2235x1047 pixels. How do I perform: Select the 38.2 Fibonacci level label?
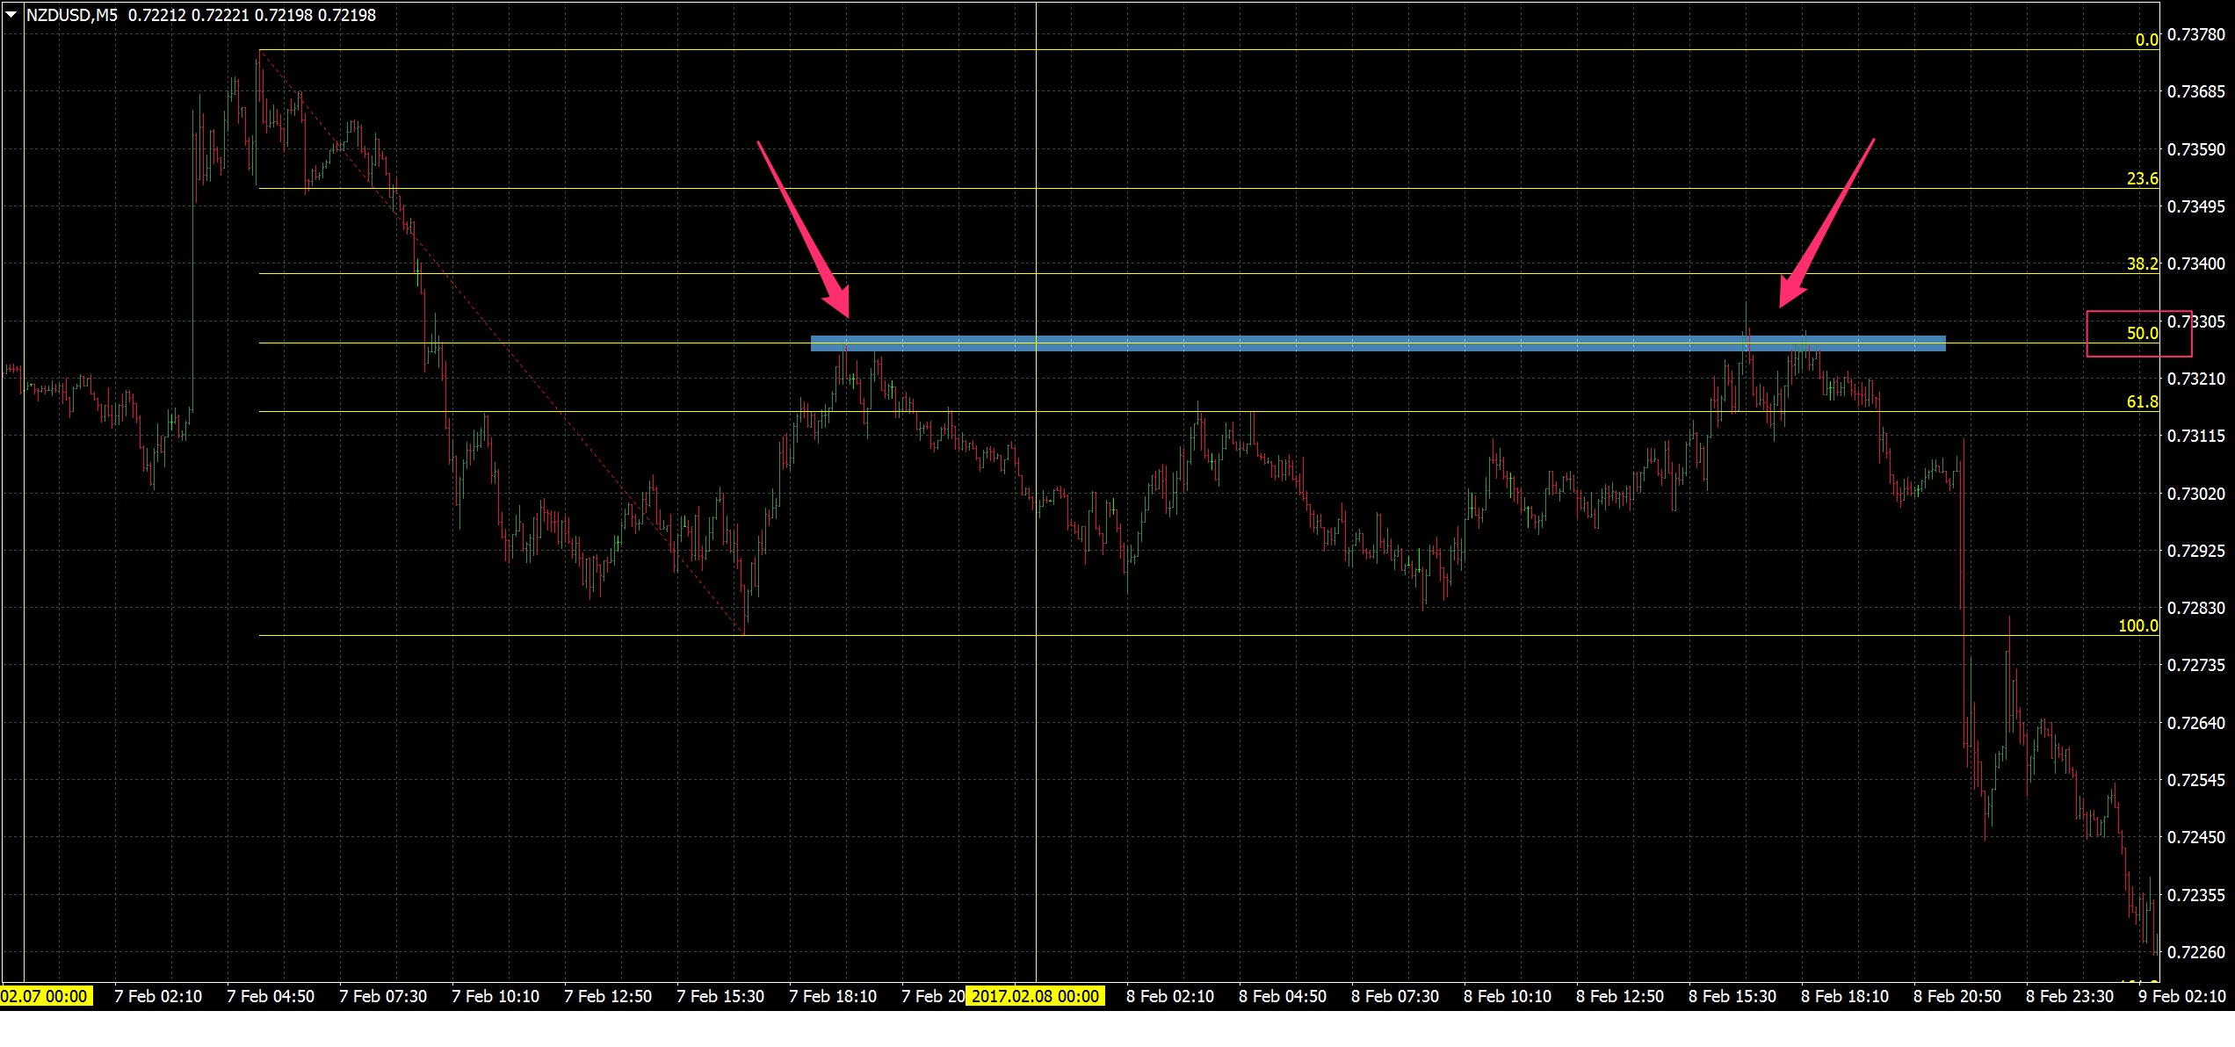[x=2142, y=264]
